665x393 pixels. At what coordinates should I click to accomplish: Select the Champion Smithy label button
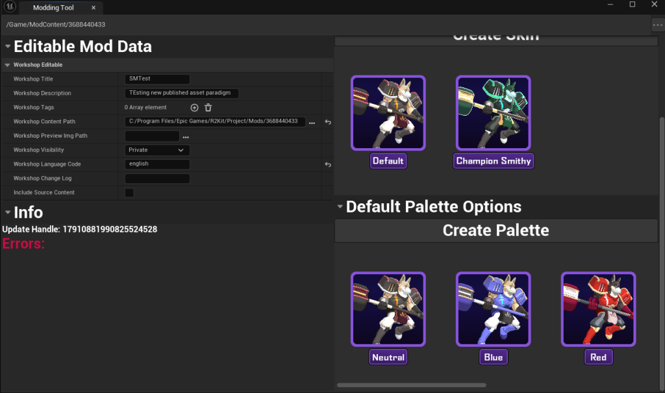pos(494,161)
